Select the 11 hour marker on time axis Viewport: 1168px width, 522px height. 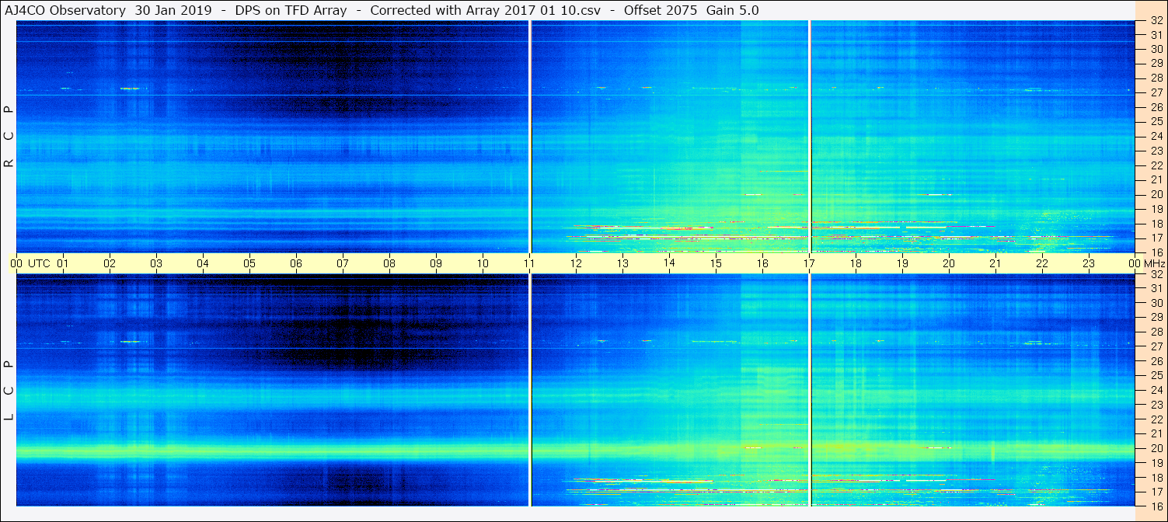pyautogui.click(x=529, y=263)
